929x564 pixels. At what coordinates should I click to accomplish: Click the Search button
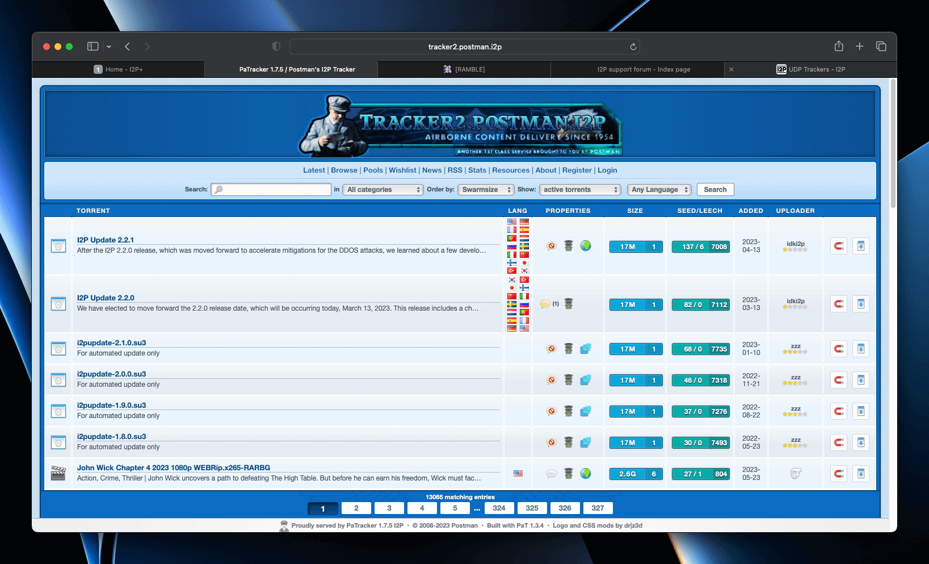(x=715, y=190)
